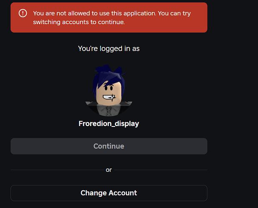Image resolution: width=258 pixels, height=208 pixels.
Task: Click the "or" divider text
Action: 109,170
